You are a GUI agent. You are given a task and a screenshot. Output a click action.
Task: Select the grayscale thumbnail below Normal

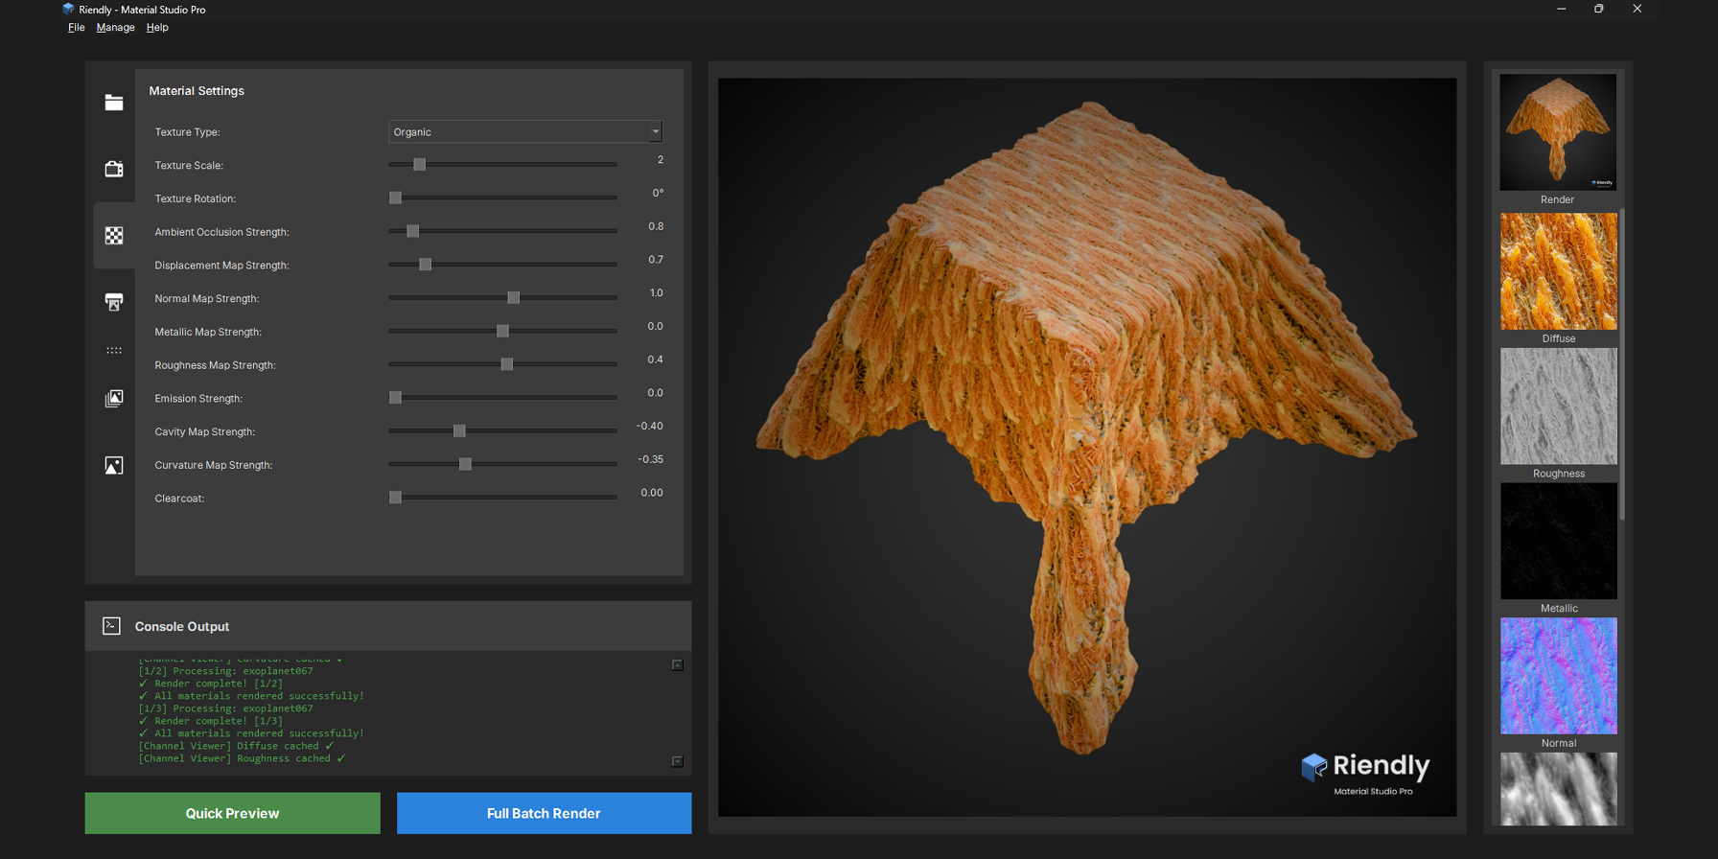(1558, 789)
